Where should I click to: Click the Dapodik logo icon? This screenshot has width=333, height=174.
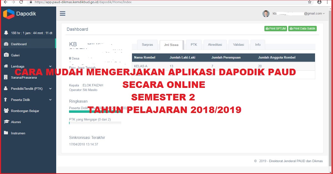tap(9, 14)
